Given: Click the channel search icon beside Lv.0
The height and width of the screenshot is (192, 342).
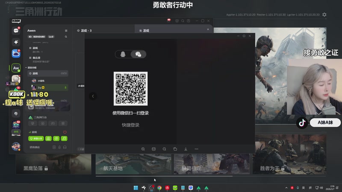Looking at the screenshot, I should click(x=66, y=37).
